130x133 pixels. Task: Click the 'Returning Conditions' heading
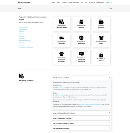click(x=26, y=80)
